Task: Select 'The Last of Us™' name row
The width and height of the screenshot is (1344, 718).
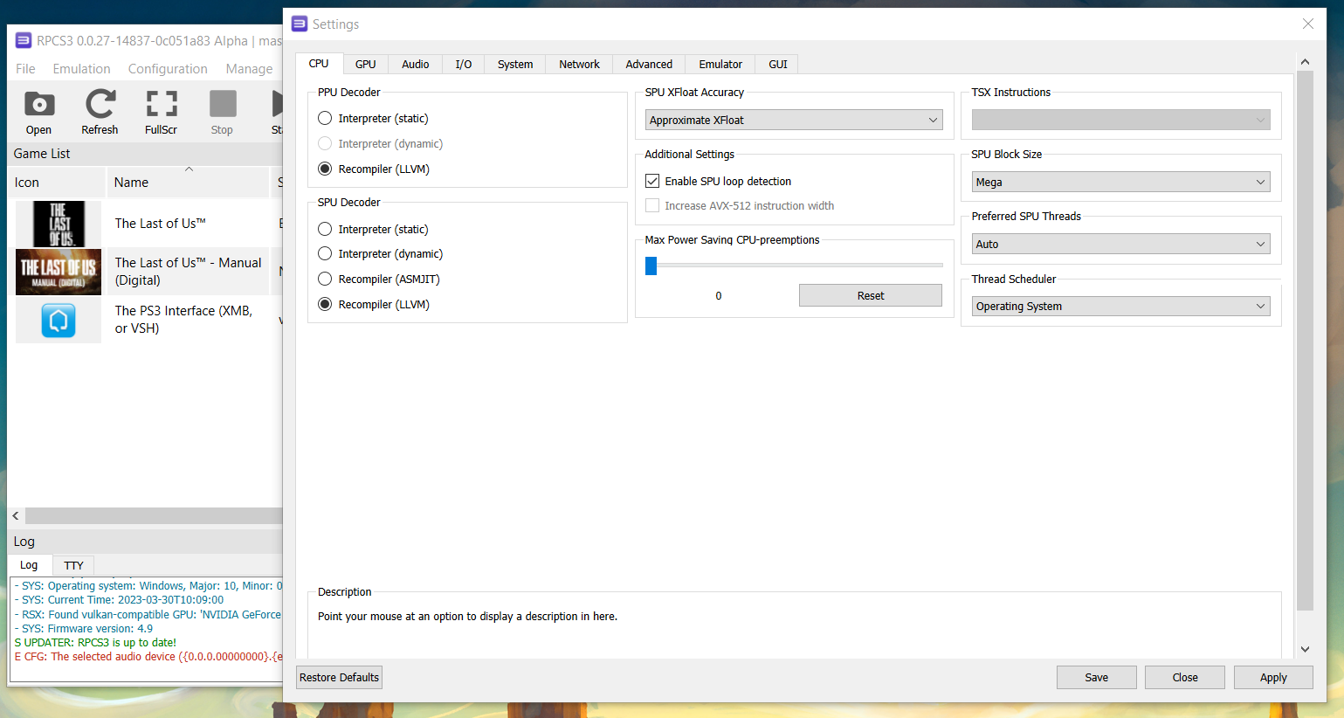Action: pyautogui.click(x=160, y=224)
